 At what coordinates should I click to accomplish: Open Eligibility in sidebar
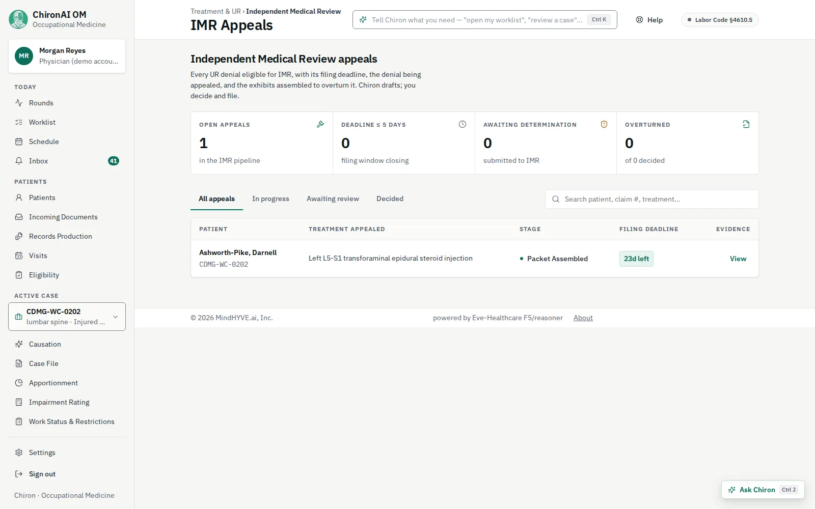67,275
